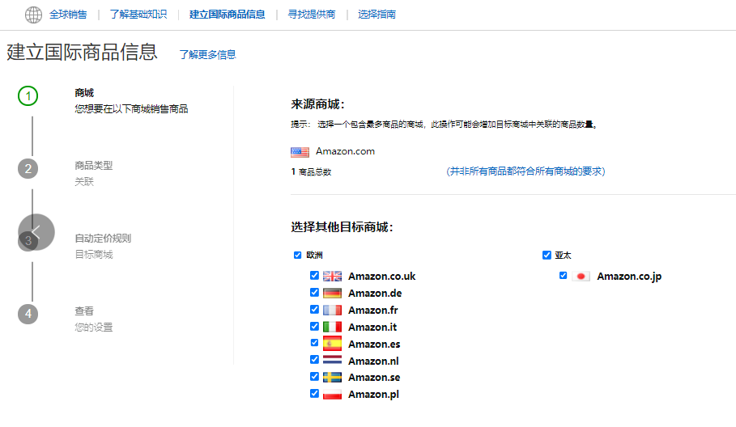Screen dimensions: 736x427
Task: Open the 全球销售 navigation item
Action: (68, 15)
